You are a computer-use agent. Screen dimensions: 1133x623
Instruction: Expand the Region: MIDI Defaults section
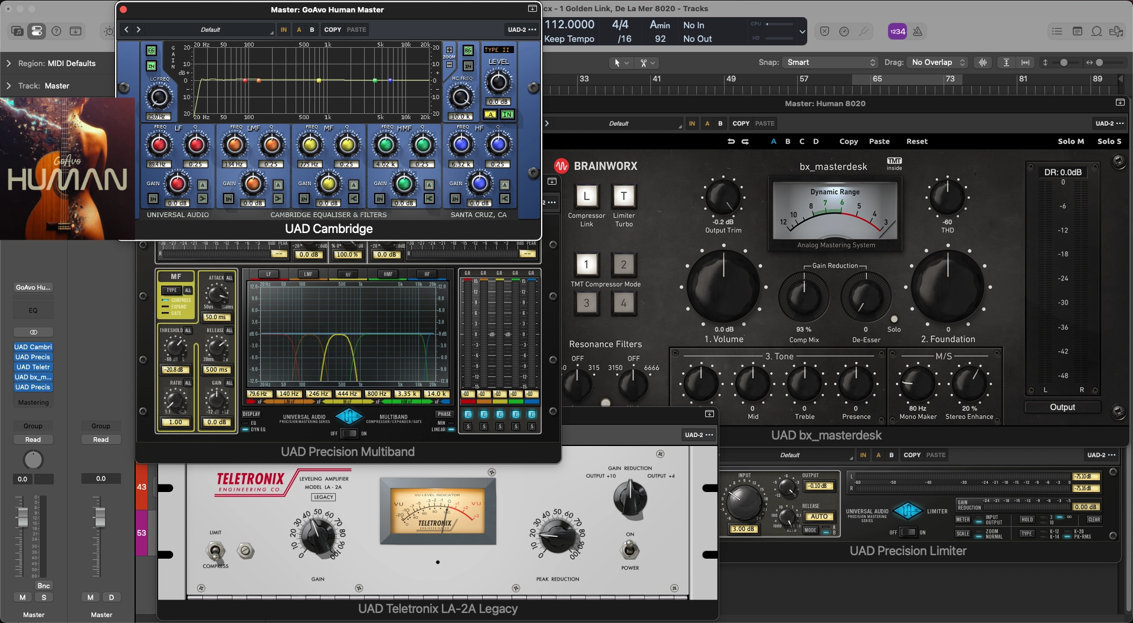tap(8, 63)
